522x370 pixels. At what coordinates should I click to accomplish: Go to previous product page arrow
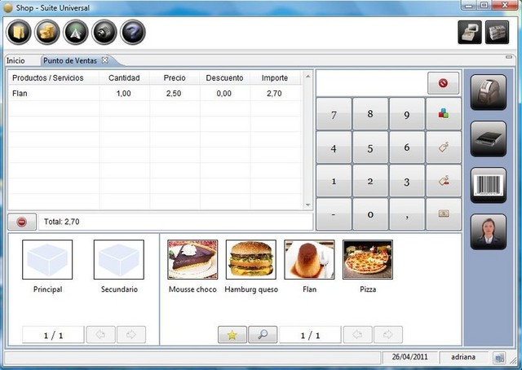coord(357,335)
